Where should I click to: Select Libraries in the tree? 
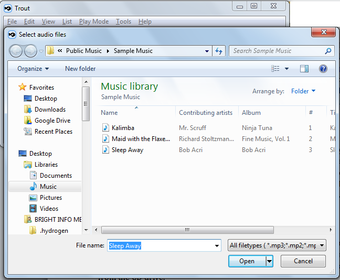coord(41,165)
